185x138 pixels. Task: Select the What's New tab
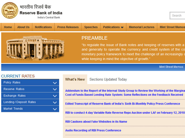coord(75,79)
